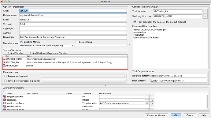Click the Description text field
The image size is (211, 118).
73,37
